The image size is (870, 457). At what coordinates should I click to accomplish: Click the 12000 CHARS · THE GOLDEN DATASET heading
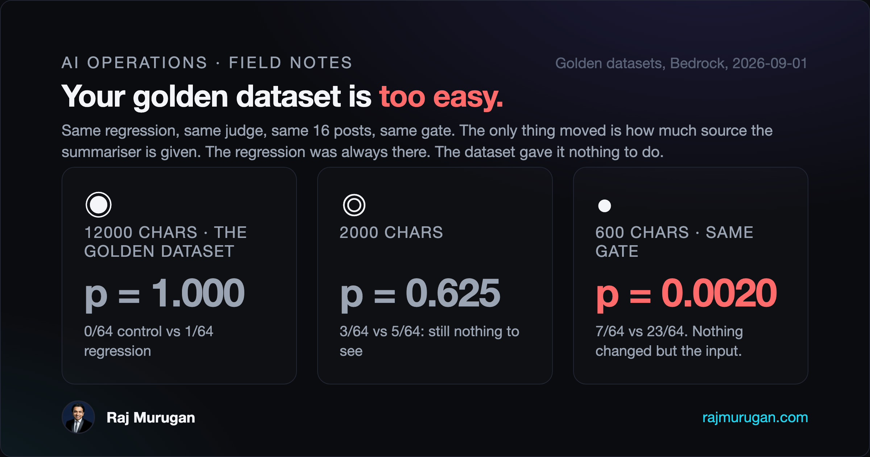click(x=165, y=242)
